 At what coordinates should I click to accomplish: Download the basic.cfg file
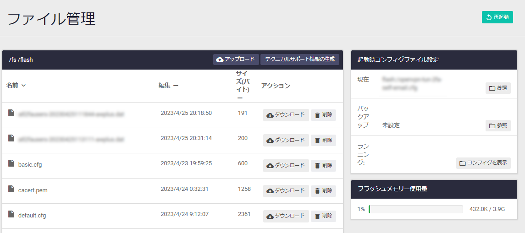286,166
